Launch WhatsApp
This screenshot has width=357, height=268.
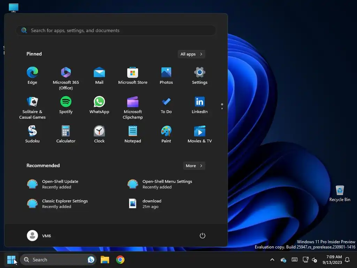pos(99,105)
